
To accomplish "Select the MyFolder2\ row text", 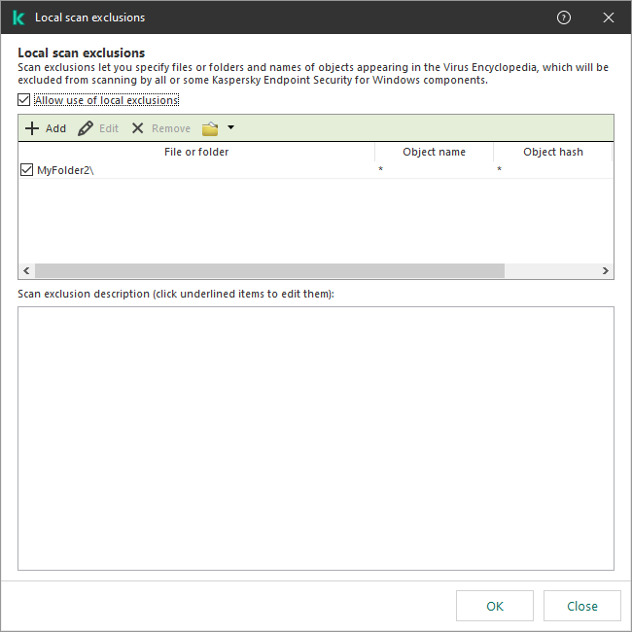I will [65, 170].
